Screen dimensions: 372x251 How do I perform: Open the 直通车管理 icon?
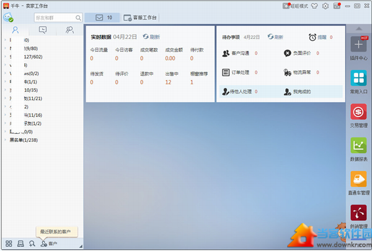coord(358,179)
